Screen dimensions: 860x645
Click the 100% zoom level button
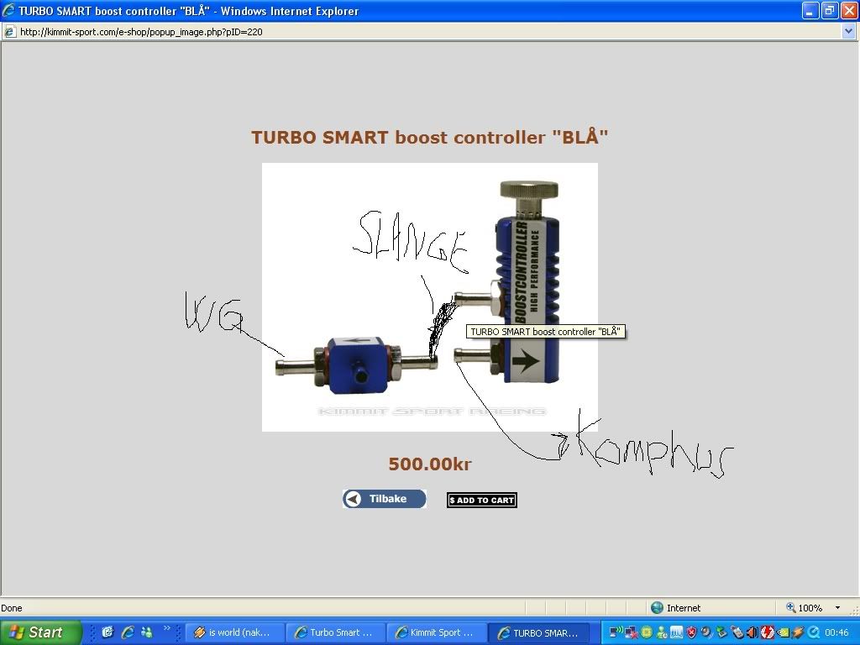coord(810,608)
